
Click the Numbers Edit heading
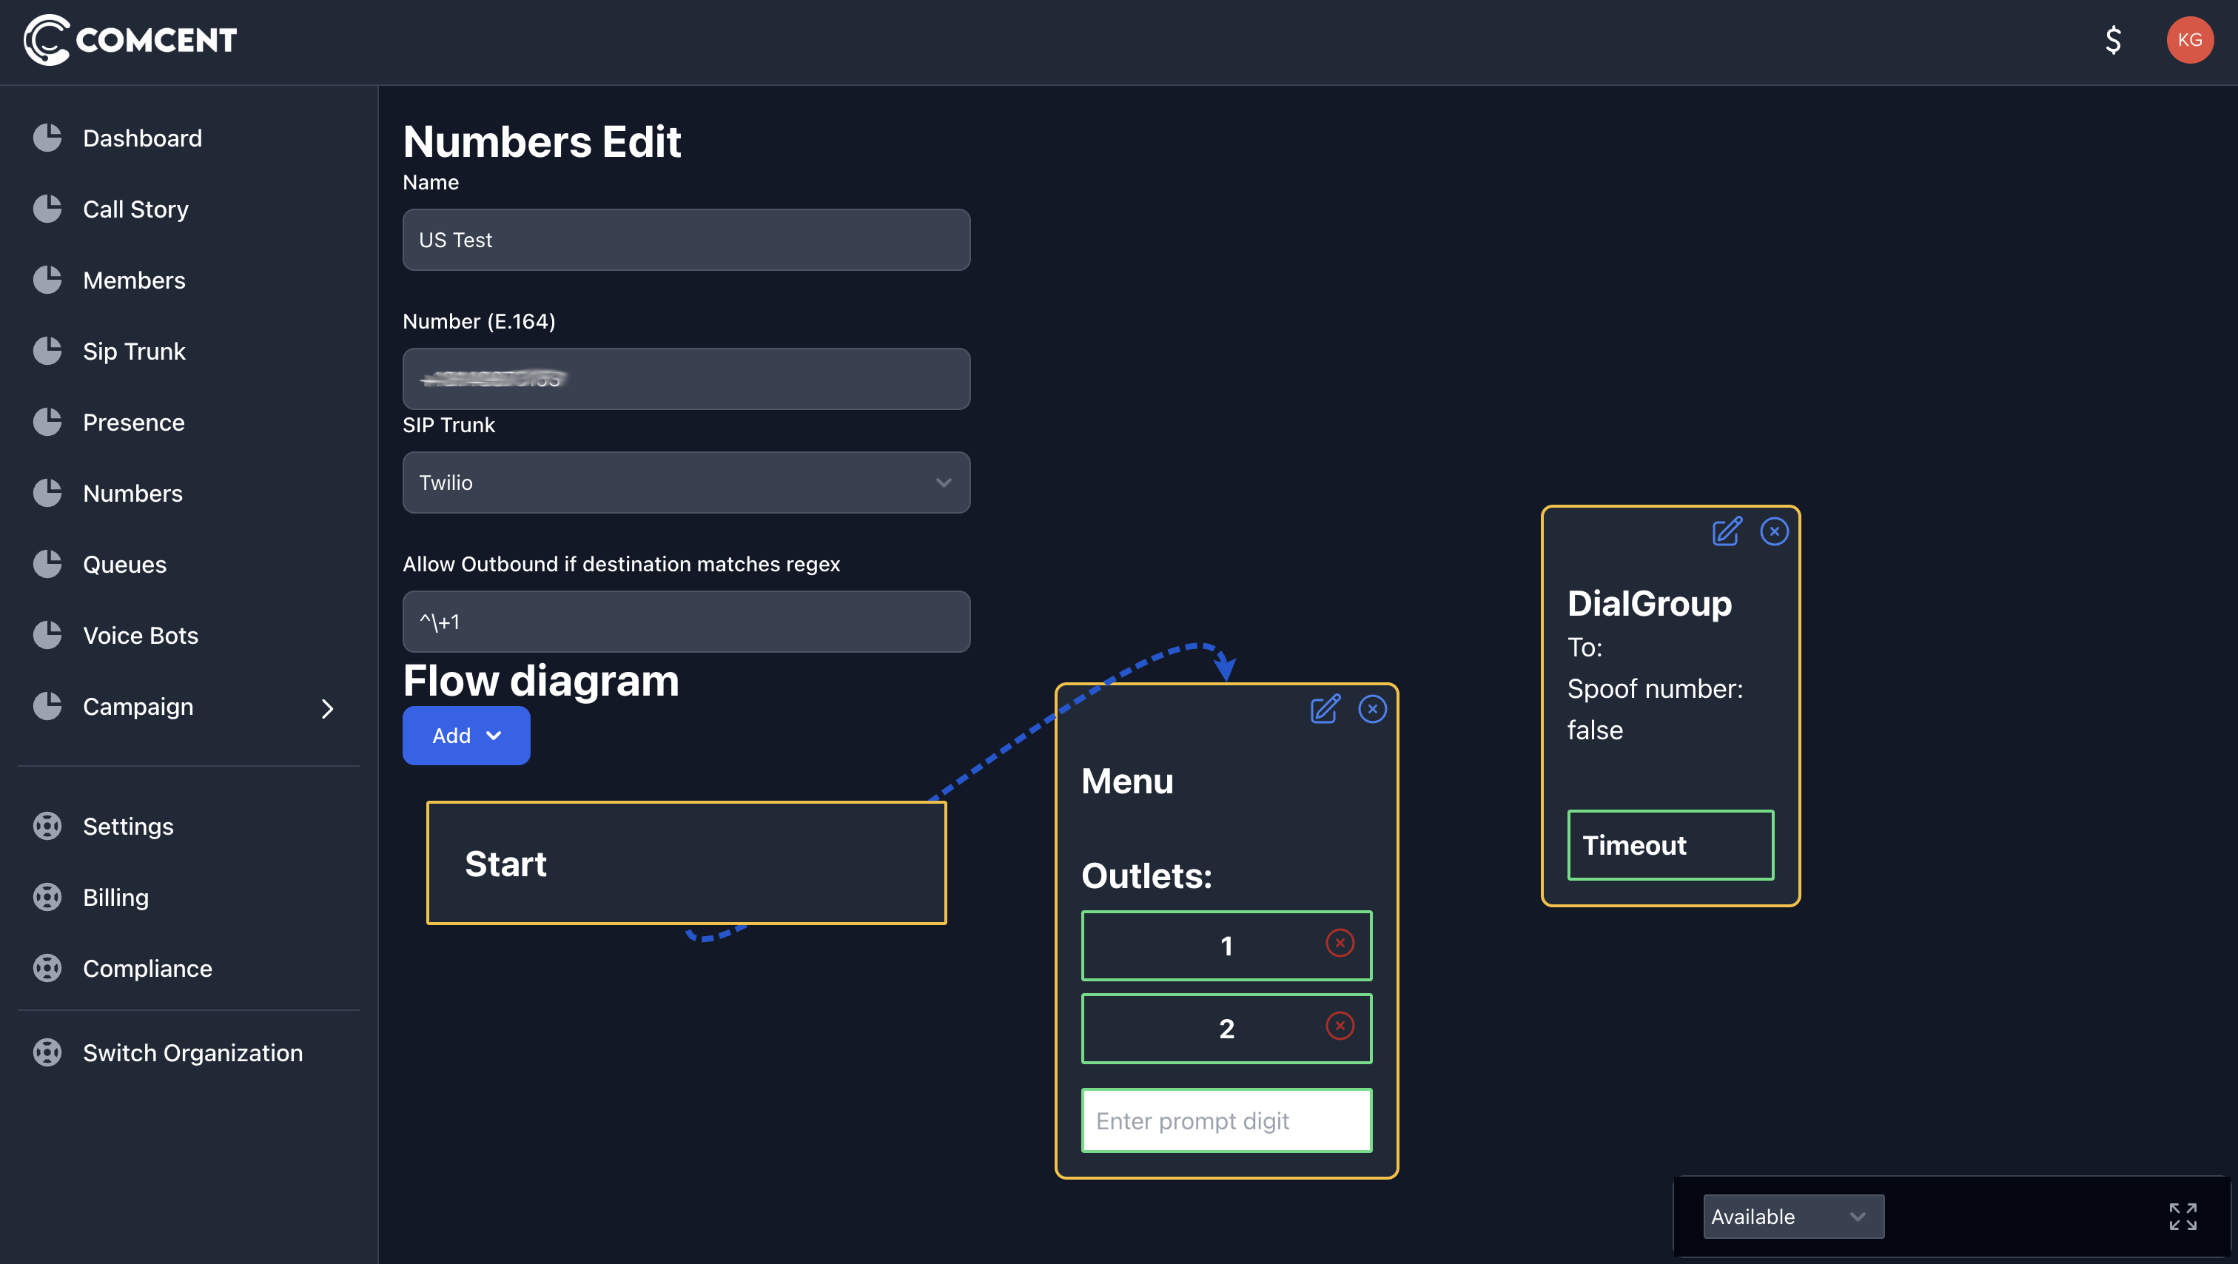(542, 141)
